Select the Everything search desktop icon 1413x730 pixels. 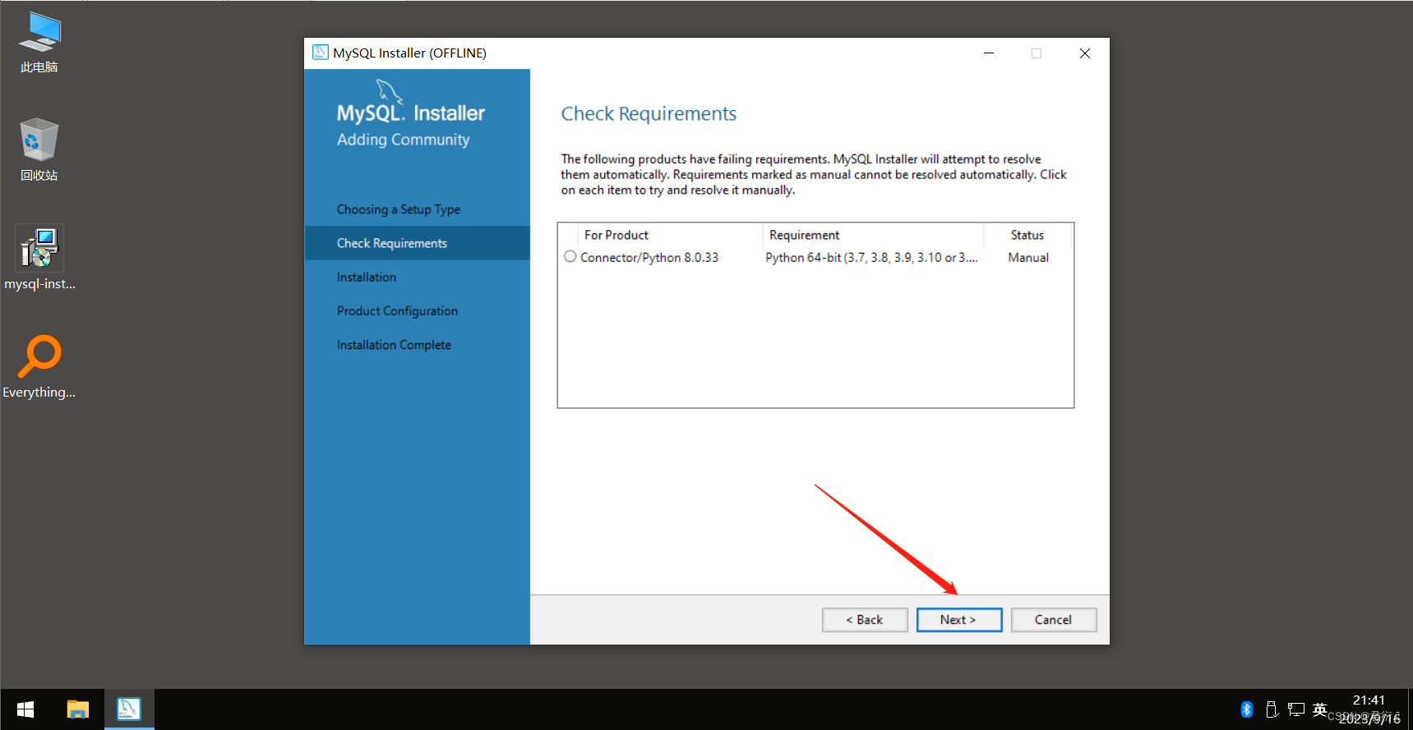coord(39,367)
